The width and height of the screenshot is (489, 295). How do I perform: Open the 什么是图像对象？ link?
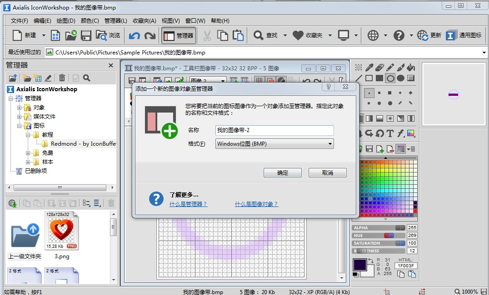pyautogui.click(x=256, y=204)
